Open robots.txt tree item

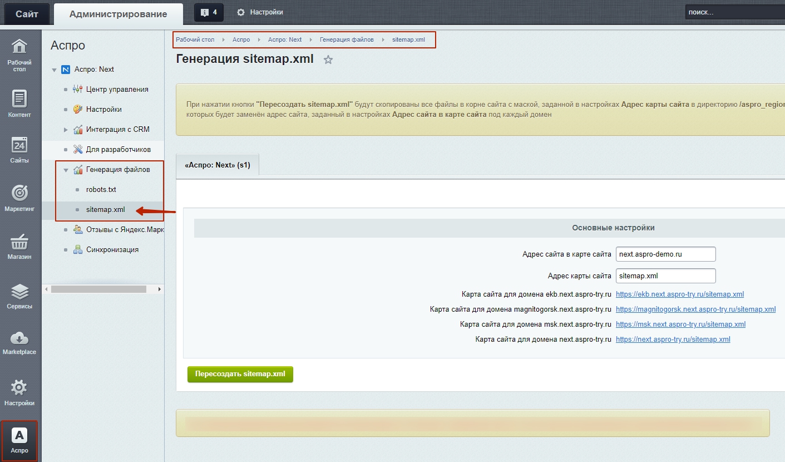(101, 190)
